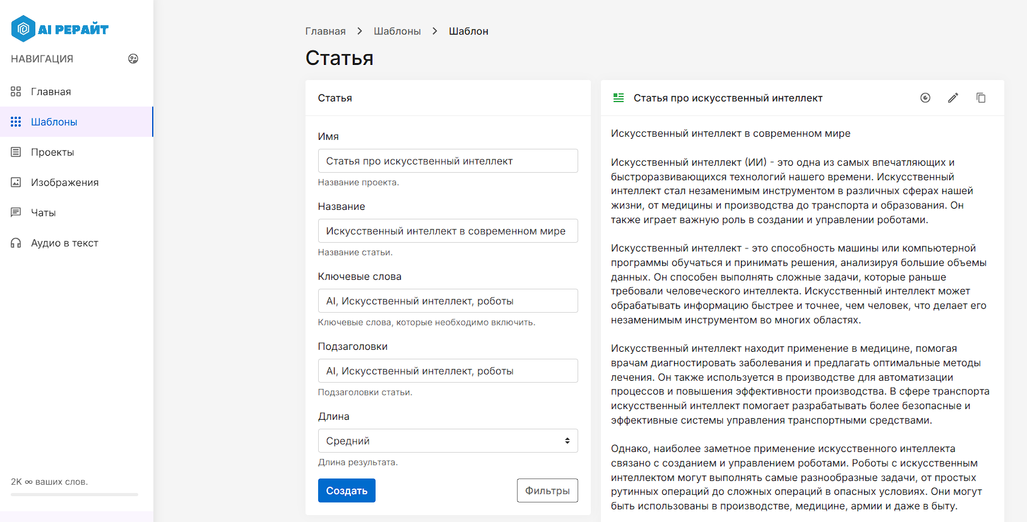
Task: Open the Шаблоны navigation item
Action: (x=76, y=122)
